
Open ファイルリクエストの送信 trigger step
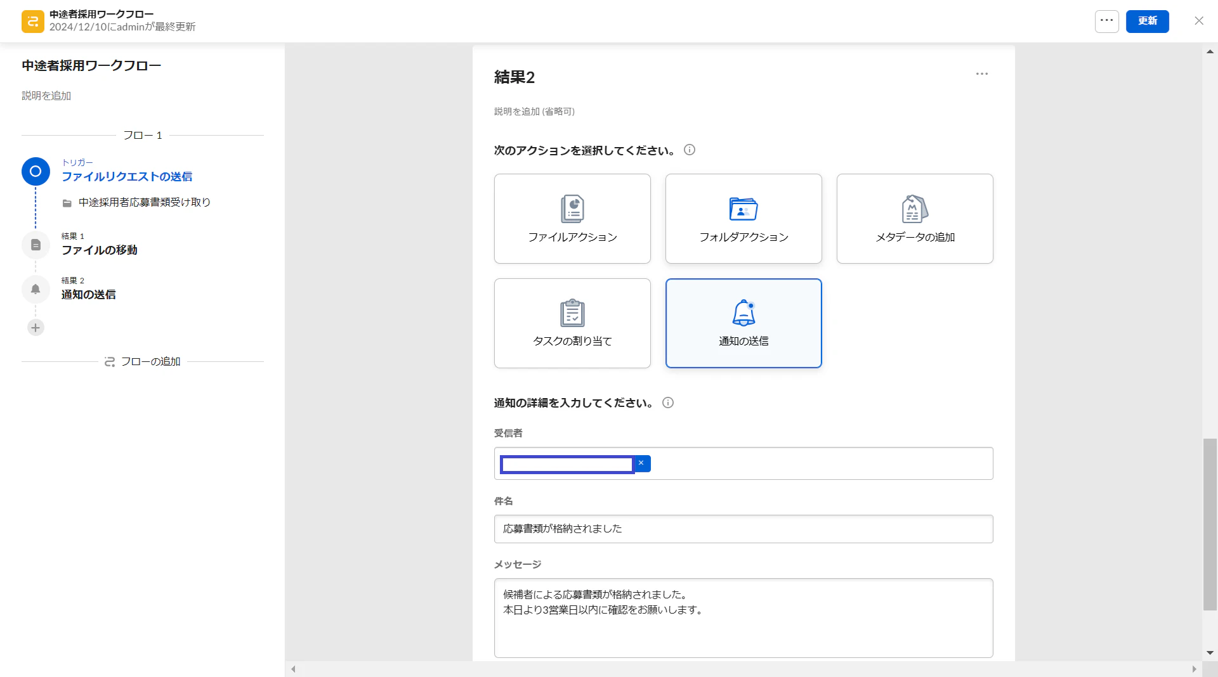[127, 177]
